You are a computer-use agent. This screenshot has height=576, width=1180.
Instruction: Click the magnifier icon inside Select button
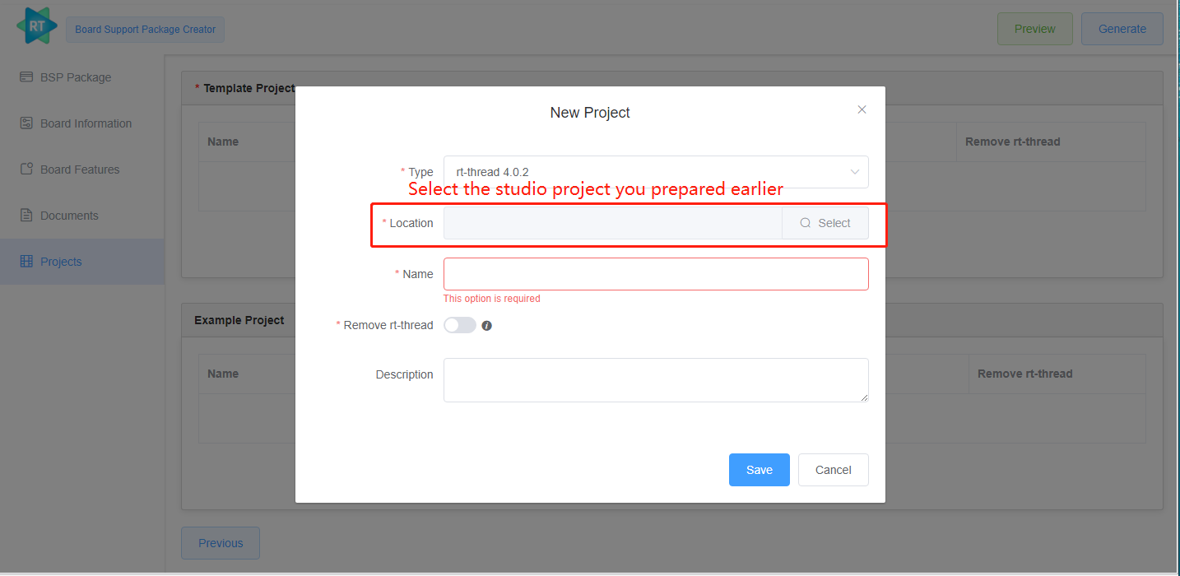(x=805, y=222)
